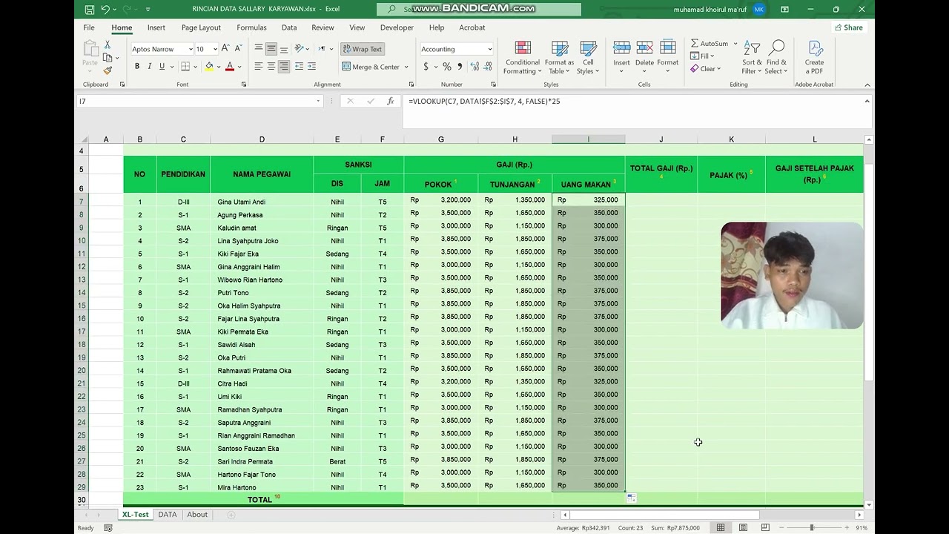Click the Accounting dollar format icon
Image resolution: width=949 pixels, height=534 pixels.
426,67
